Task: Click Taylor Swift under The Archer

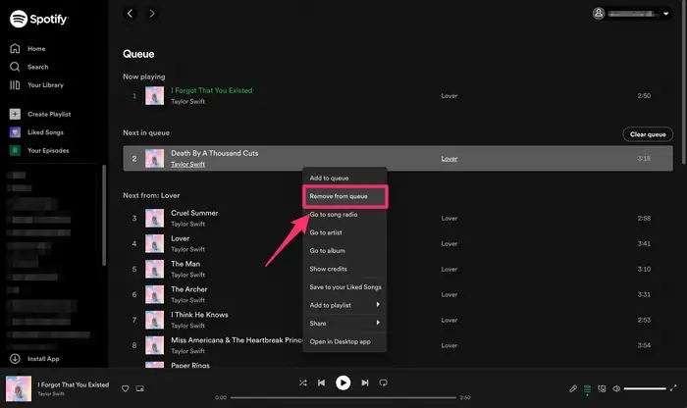Action: coord(188,300)
